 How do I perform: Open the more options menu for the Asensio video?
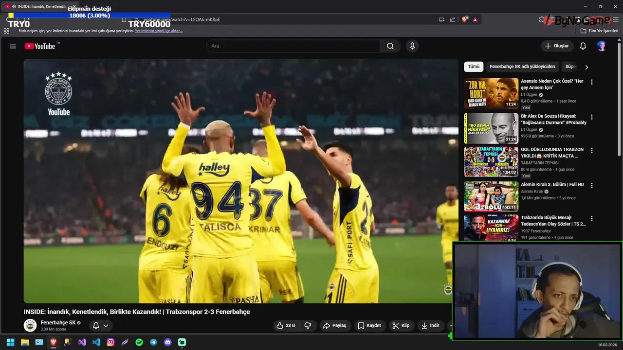pyautogui.click(x=592, y=82)
